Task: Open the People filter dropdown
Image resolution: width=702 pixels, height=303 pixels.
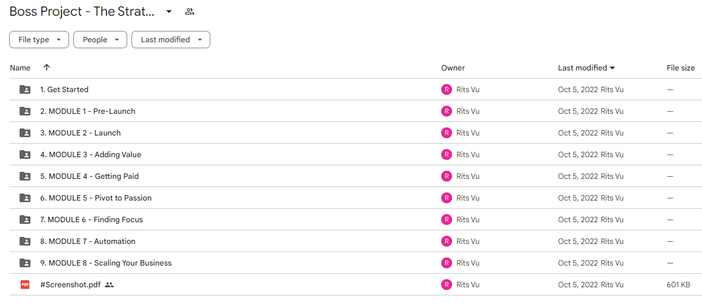Action: coord(101,40)
